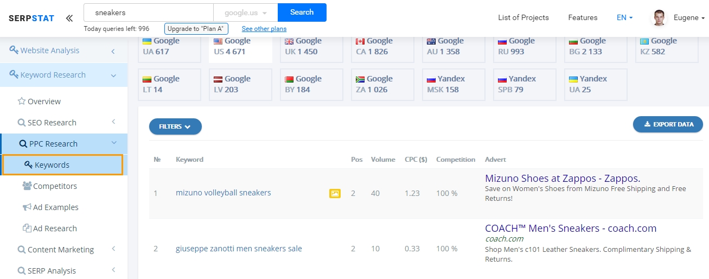Open the COACH Men's Sneakers advert
This screenshot has width=709, height=279.
[571, 228]
